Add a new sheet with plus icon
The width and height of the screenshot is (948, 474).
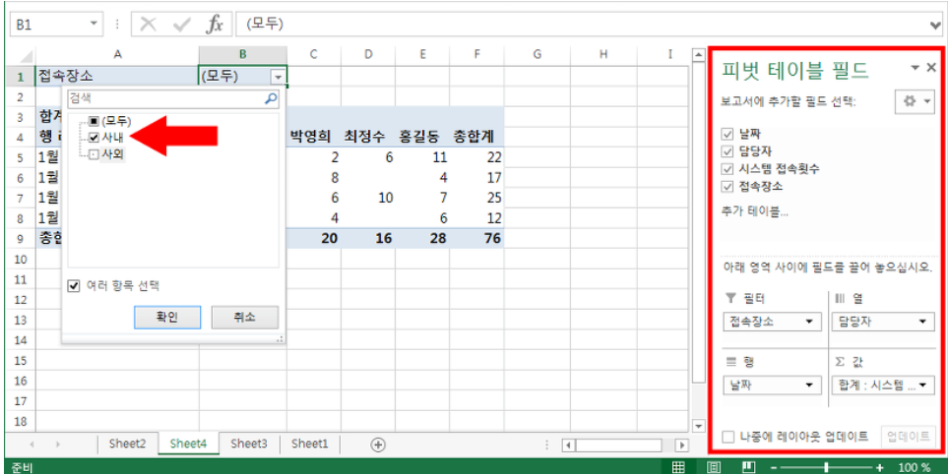[x=378, y=444]
